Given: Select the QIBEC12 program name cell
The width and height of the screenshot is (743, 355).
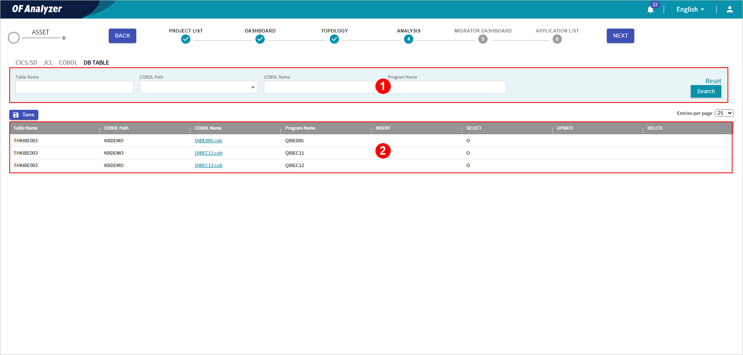Looking at the screenshot, I should pyautogui.click(x=294, y=166).
